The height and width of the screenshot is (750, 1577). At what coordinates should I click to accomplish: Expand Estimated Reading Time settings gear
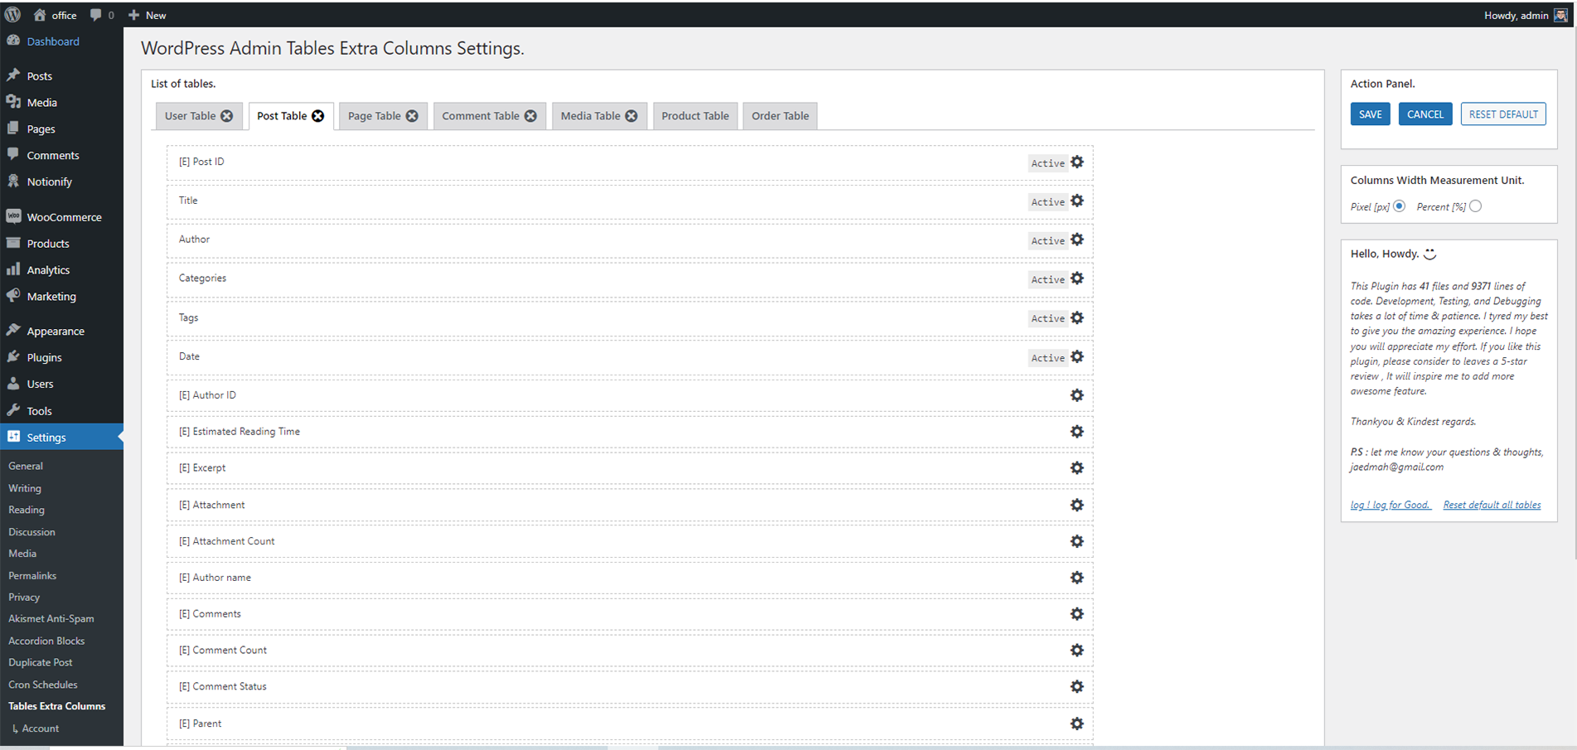[x=1076, y=432]
